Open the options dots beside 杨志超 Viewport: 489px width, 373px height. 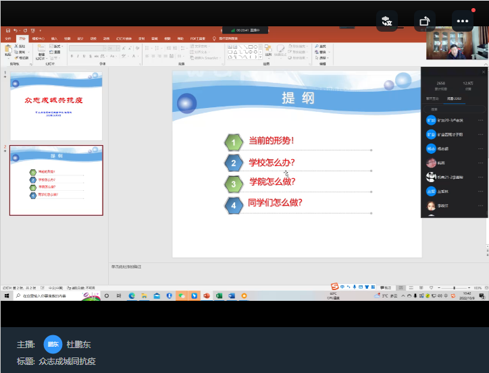[480, 148]
